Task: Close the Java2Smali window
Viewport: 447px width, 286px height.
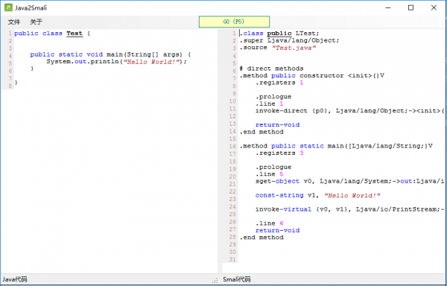Action: pyautogui.click(x=434, y=7)
